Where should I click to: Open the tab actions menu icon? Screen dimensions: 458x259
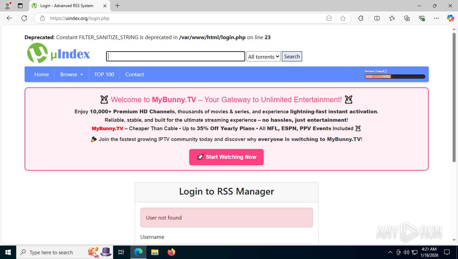[x=20, y=6]
